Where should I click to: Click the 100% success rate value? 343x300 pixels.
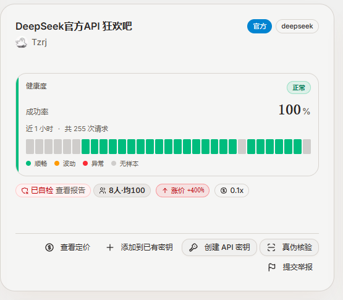click(x=294, y=109)
